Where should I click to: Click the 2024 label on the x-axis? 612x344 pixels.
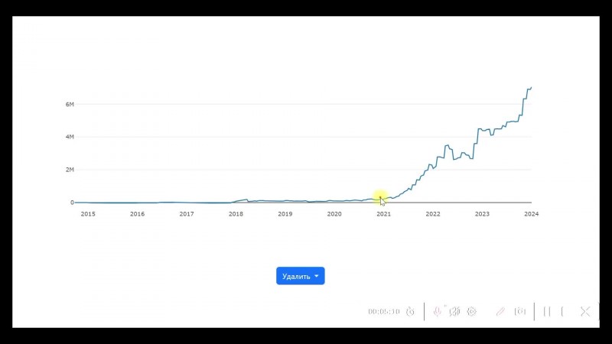pos(531,214)
